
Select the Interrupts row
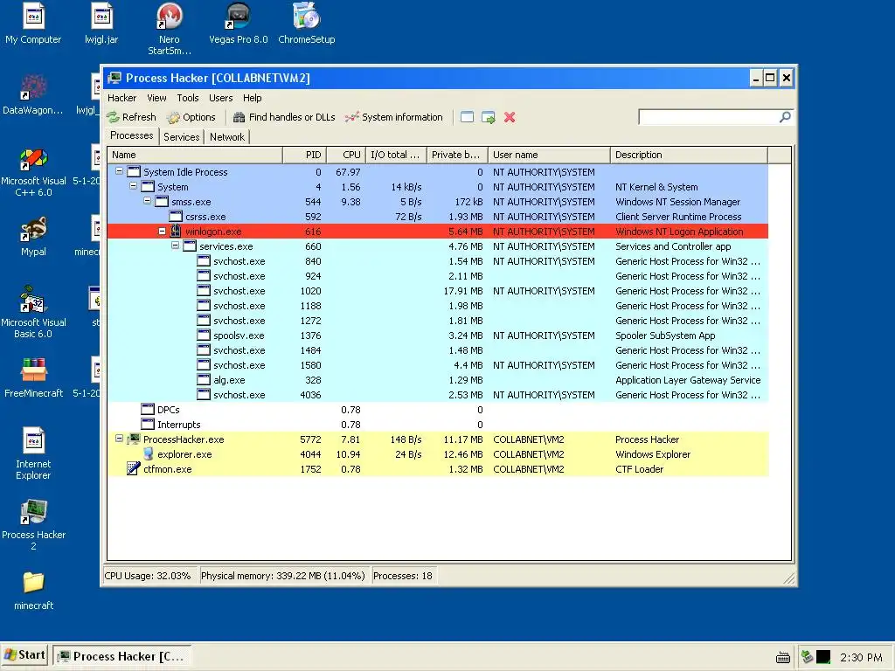(x=437, y=425)
